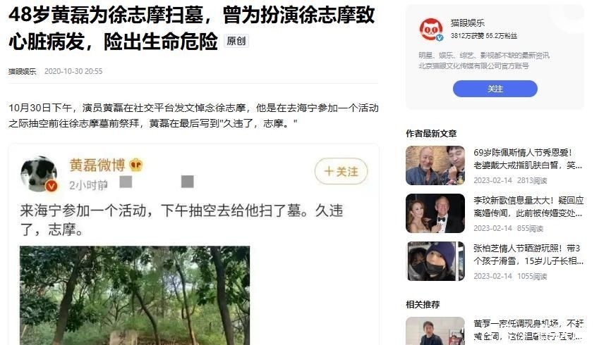Click the 猫眼娱乐 name in profile card

(x=468, y=23)
